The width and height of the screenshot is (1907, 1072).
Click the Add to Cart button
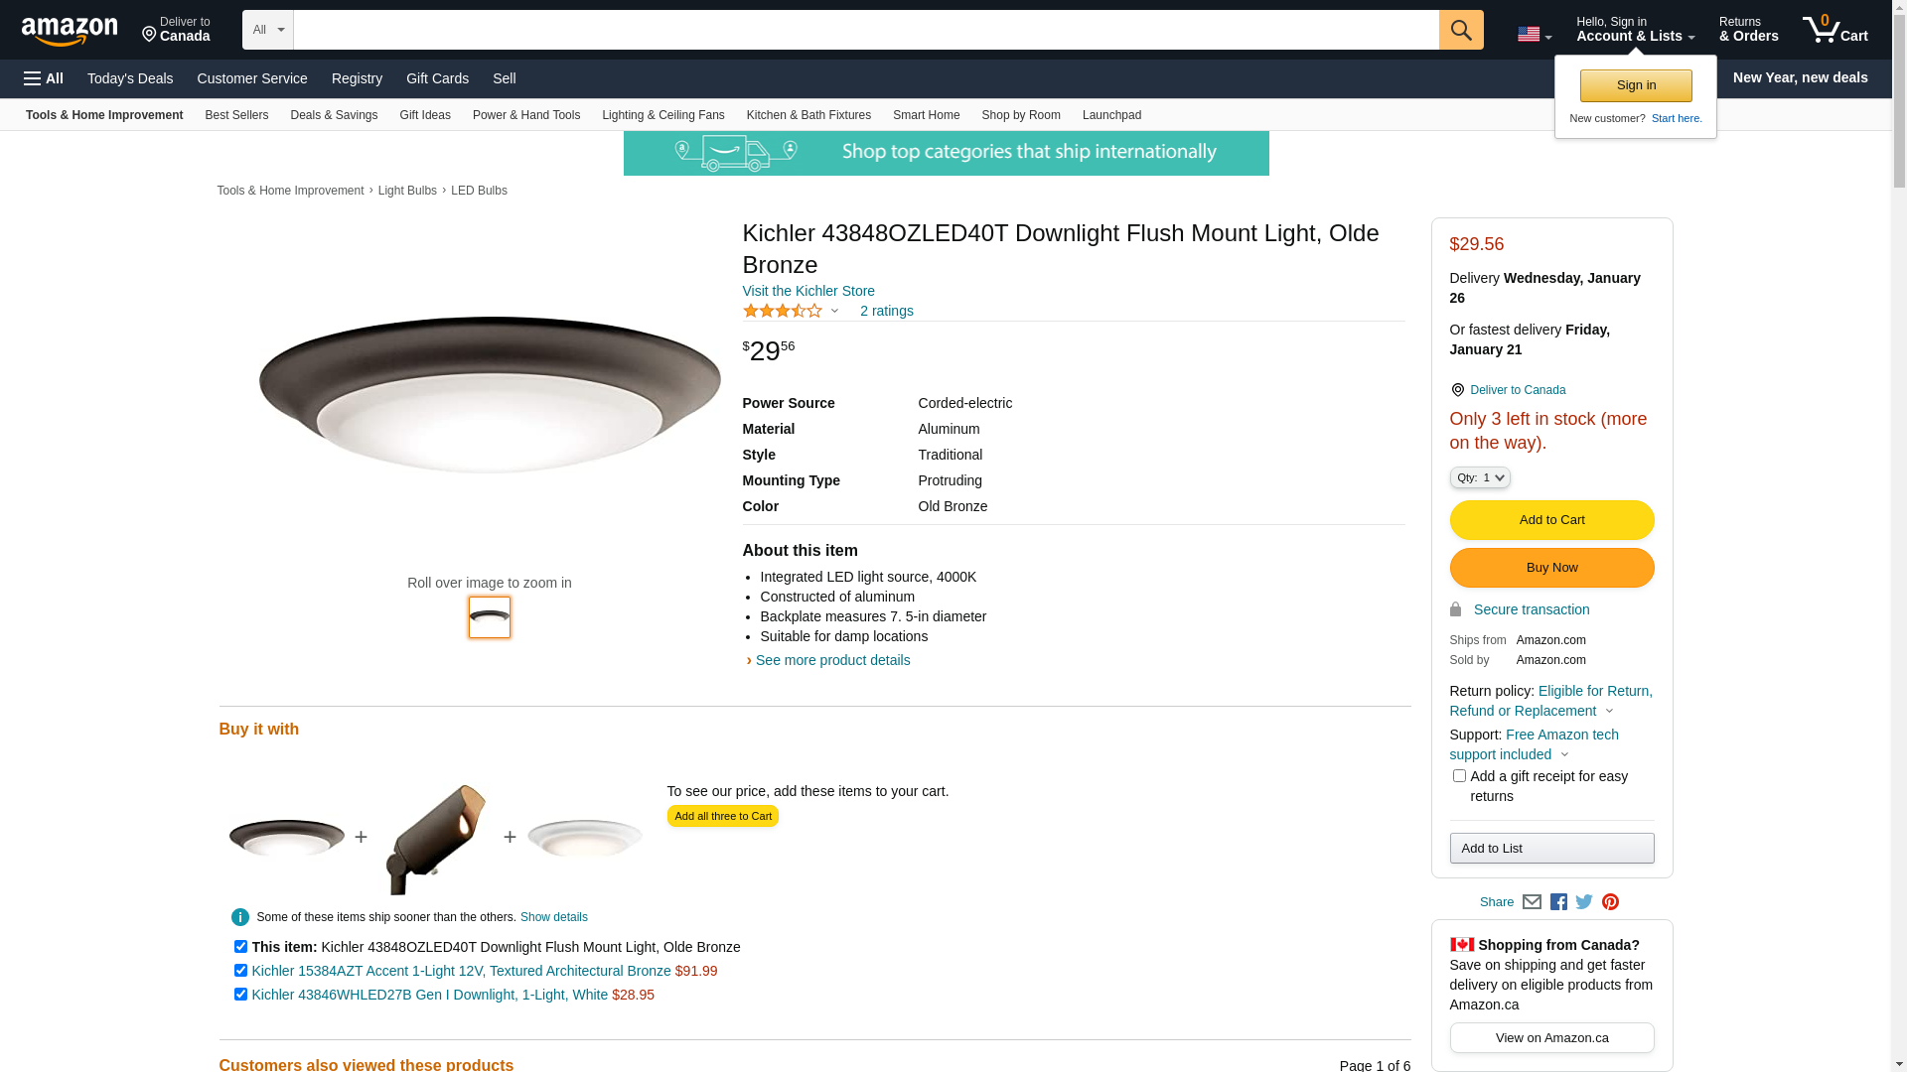1551,520
